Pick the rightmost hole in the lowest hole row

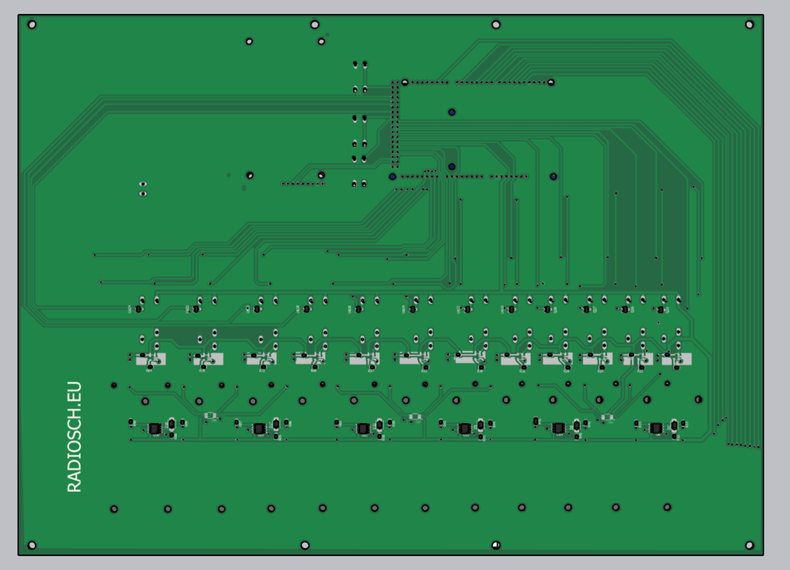coord(667,507)
